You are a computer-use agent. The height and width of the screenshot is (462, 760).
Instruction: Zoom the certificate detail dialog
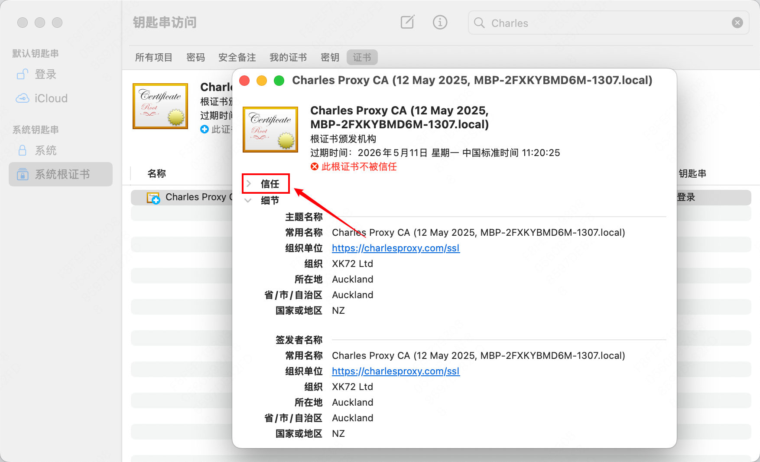[279, 81]
